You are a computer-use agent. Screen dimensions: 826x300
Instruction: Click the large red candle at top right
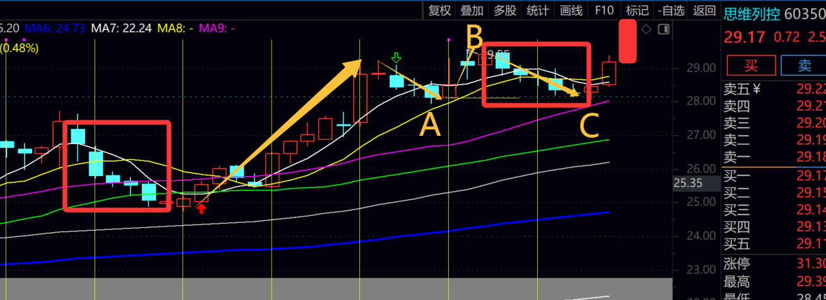627,42
